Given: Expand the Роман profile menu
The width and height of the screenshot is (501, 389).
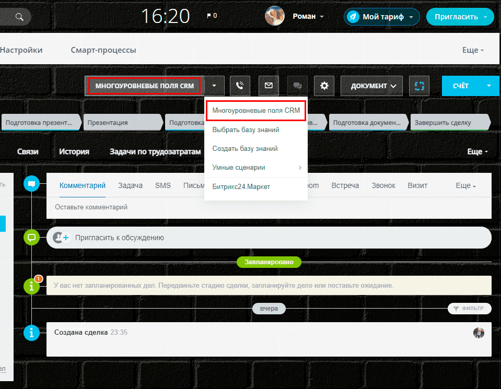Looking at the screenshot, I should coord(308,16).
